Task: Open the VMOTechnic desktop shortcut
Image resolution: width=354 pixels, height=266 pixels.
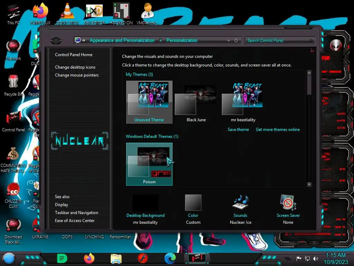Action: (x=148, y=14)
